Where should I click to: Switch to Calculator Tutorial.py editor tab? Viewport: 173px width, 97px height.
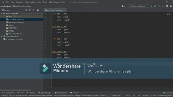click(55, 10)
